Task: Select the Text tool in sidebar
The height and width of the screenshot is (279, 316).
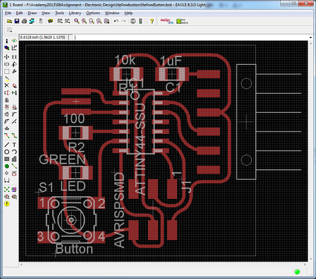Action: 14,144
